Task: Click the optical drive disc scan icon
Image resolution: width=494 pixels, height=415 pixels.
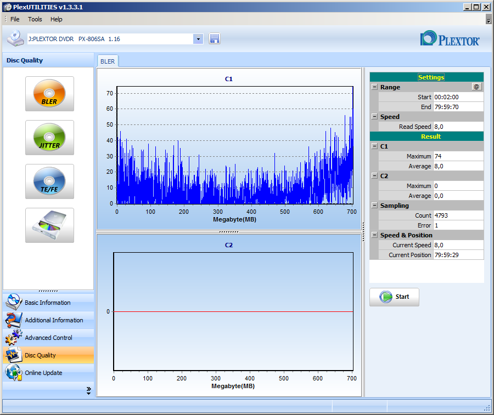Action: (x=49, y=225)
